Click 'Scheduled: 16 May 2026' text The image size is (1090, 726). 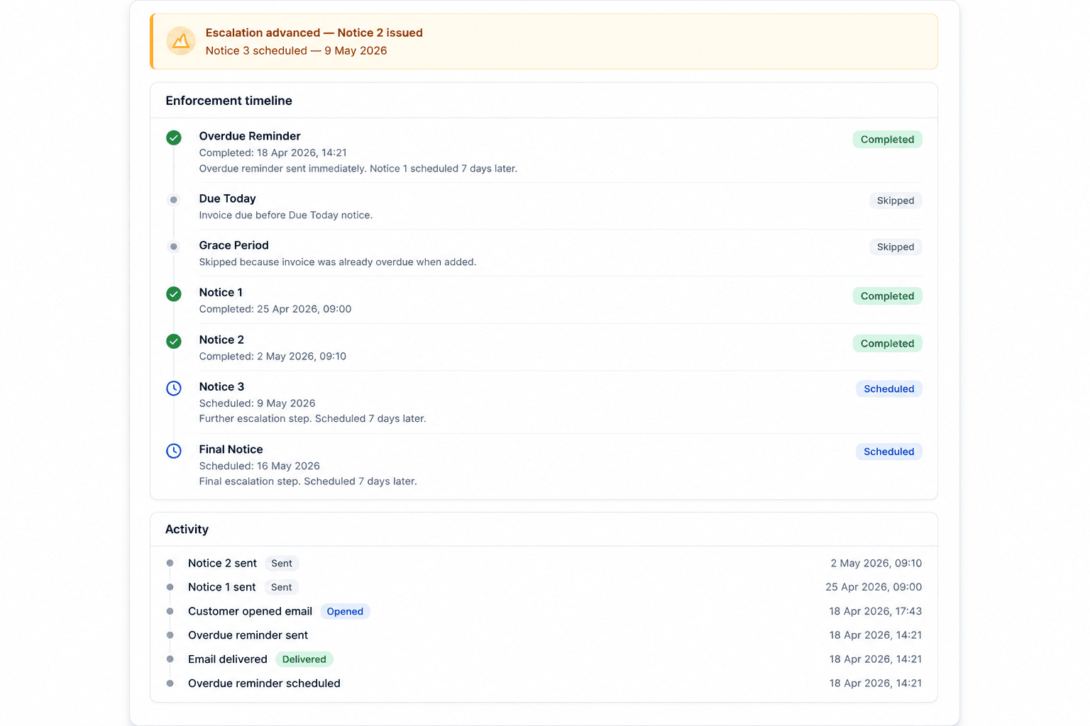pyautogui.click(x=259, y=466)
